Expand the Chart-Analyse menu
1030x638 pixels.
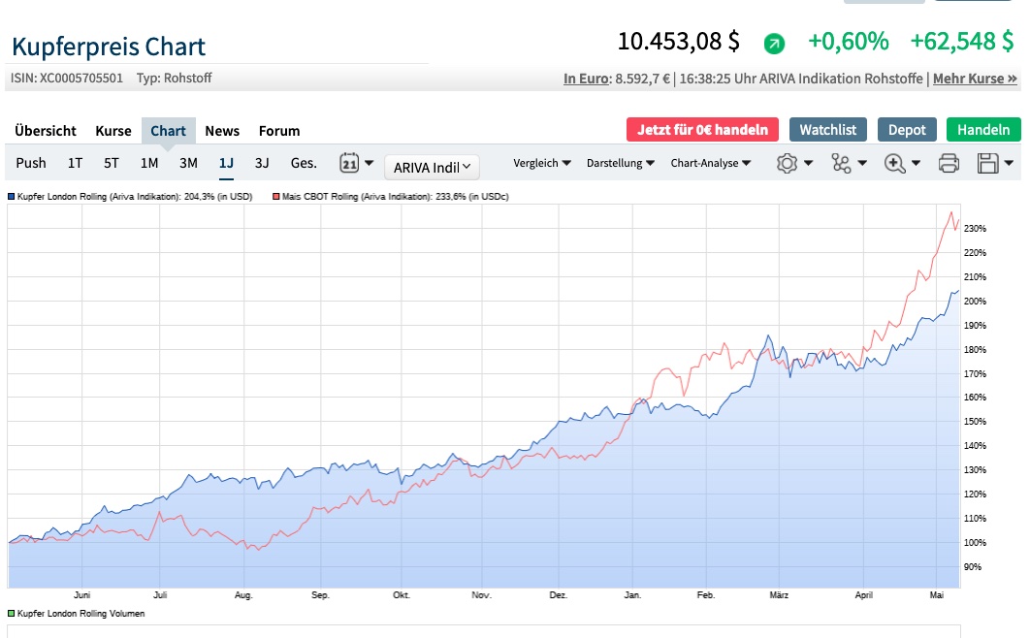point(710,163)
